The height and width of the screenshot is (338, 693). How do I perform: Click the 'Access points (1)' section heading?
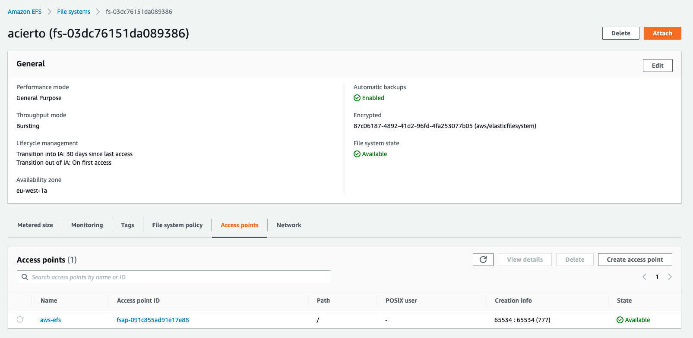coord(47,260)
